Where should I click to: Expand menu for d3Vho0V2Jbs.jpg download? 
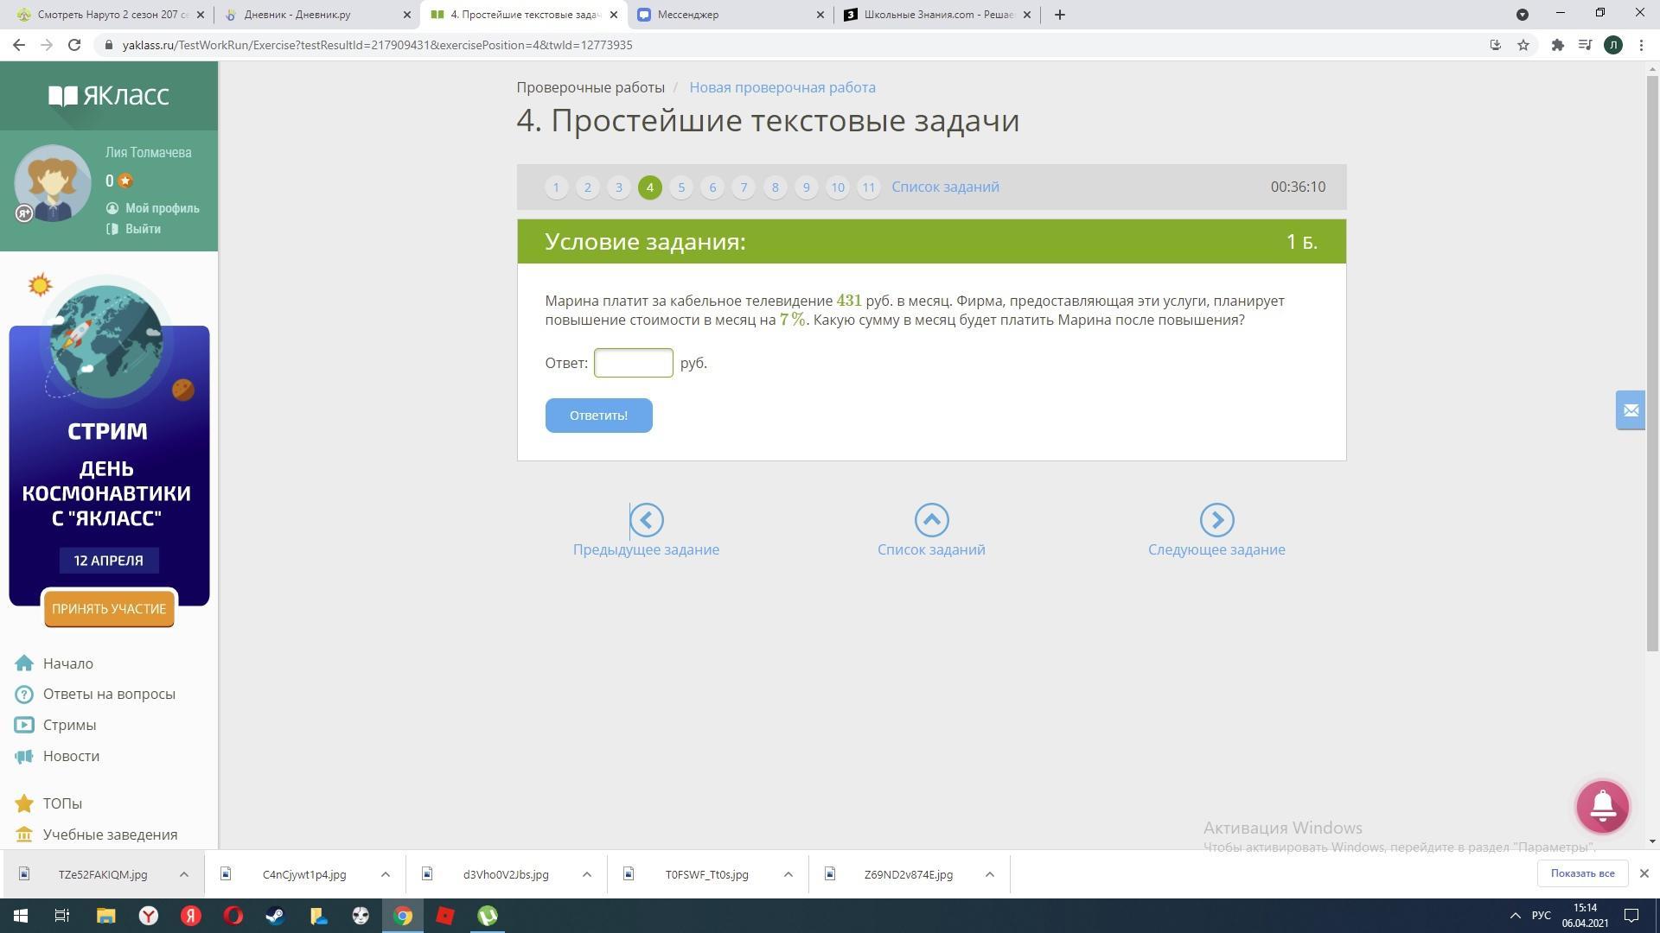click(x=586, y=874)
